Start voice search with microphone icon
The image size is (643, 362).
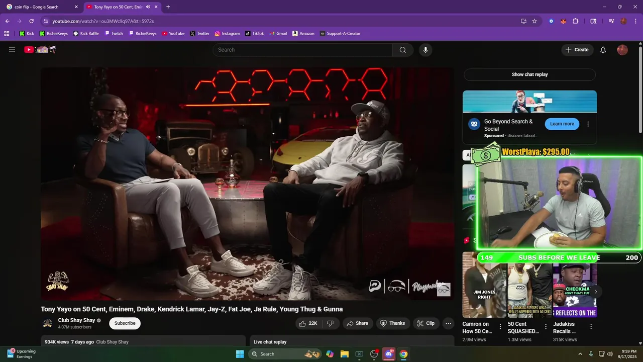pyautogui.click(x=425, y=50)
